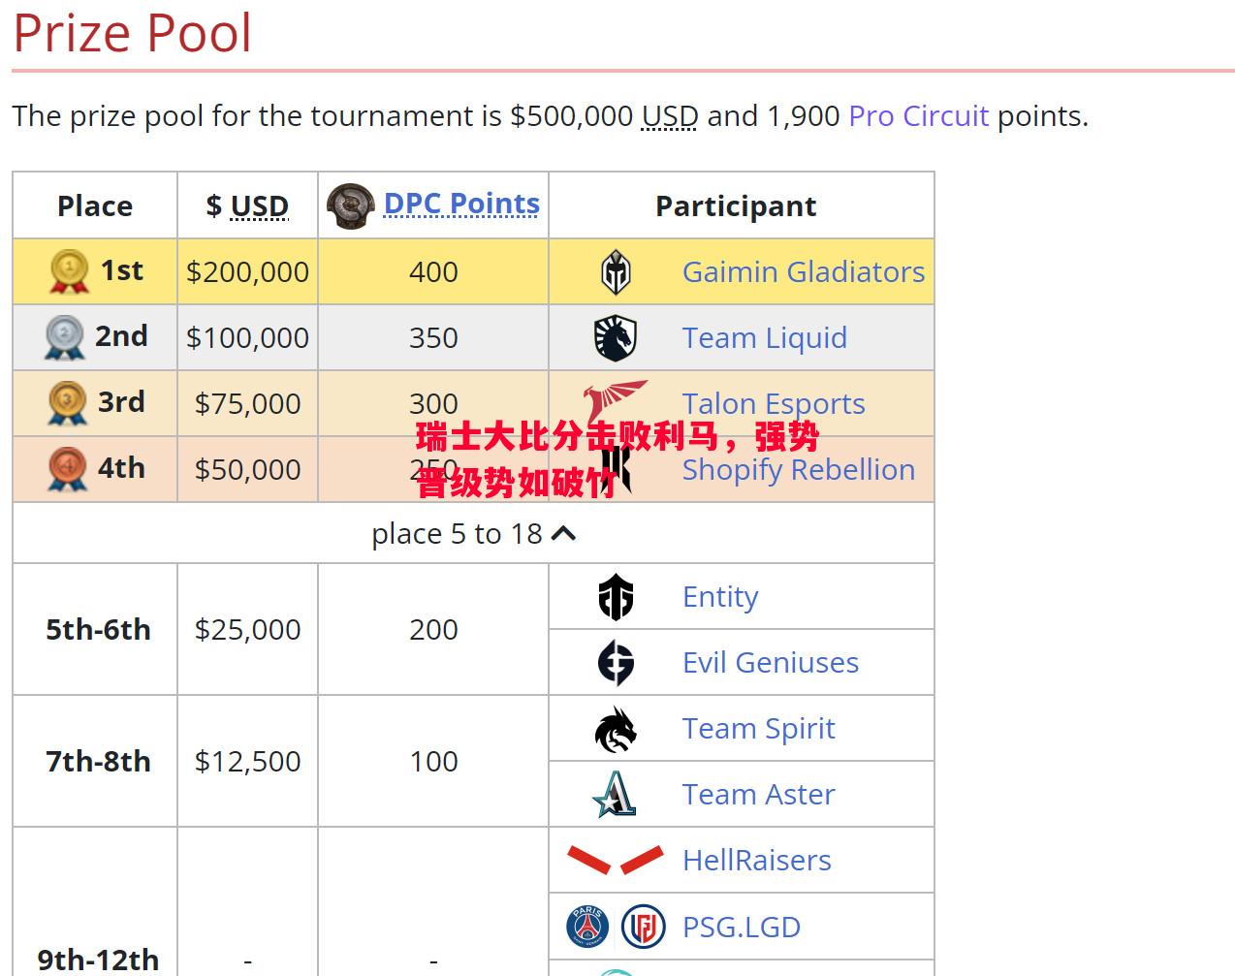Click the Team Spirit dragon logo

pyautogui.click(x=616, y=729)
